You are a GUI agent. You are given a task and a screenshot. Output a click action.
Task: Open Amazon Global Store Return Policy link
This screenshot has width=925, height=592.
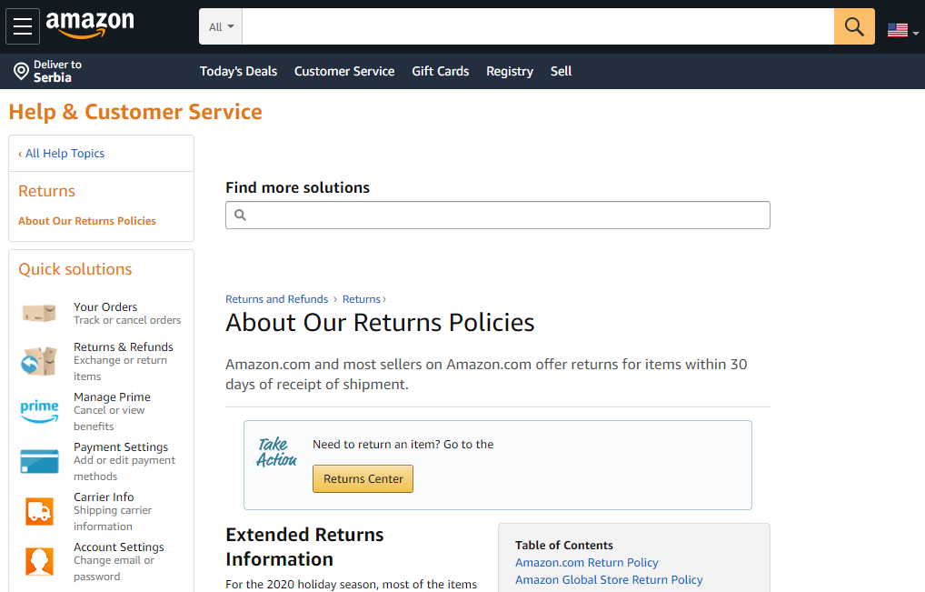pos(609,579)
